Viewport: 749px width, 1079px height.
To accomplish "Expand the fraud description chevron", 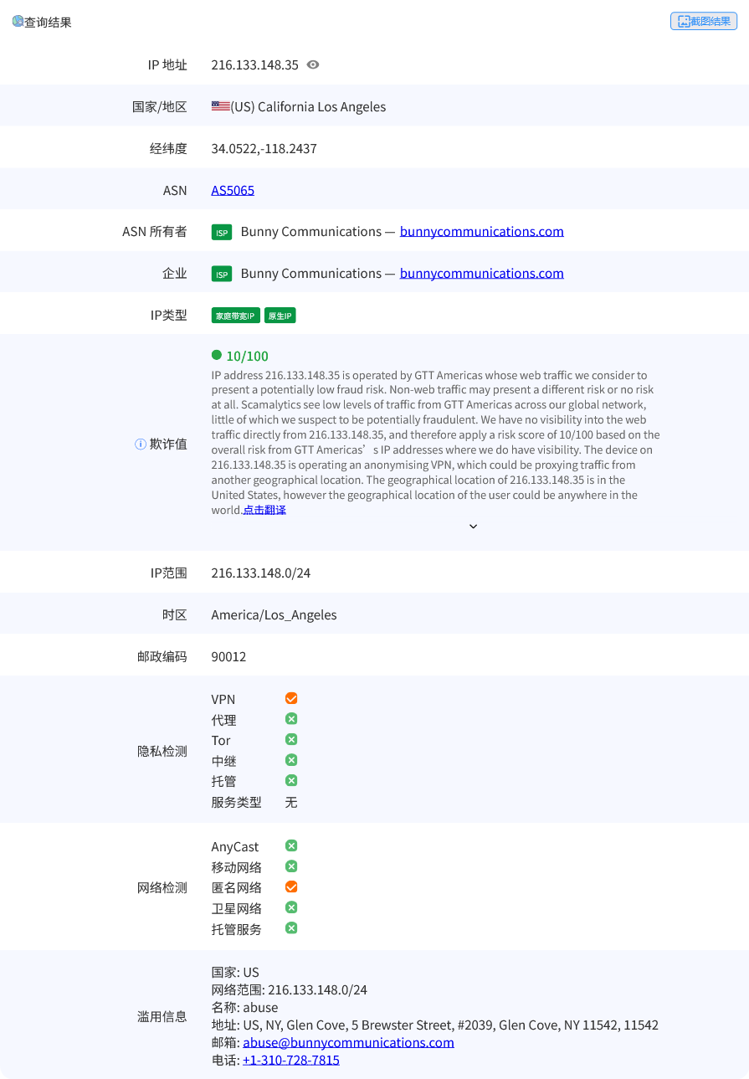I will (473, 527).
